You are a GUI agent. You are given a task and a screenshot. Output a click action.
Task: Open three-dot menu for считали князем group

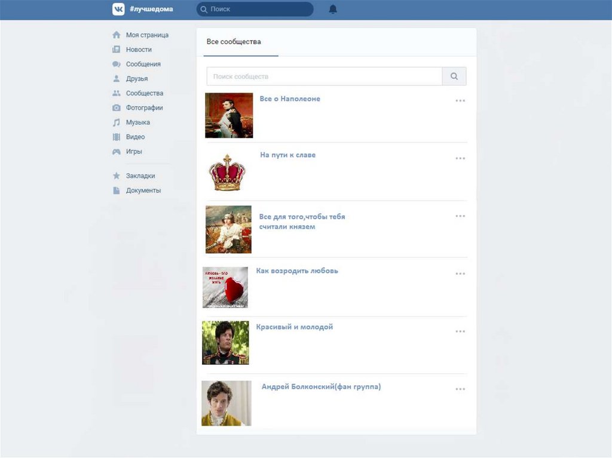click(460, 216)
